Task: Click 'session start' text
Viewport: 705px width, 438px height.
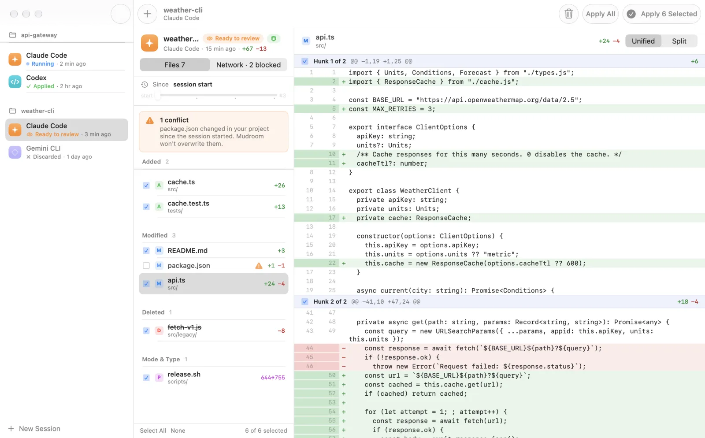Action: [x=193, y=84]
